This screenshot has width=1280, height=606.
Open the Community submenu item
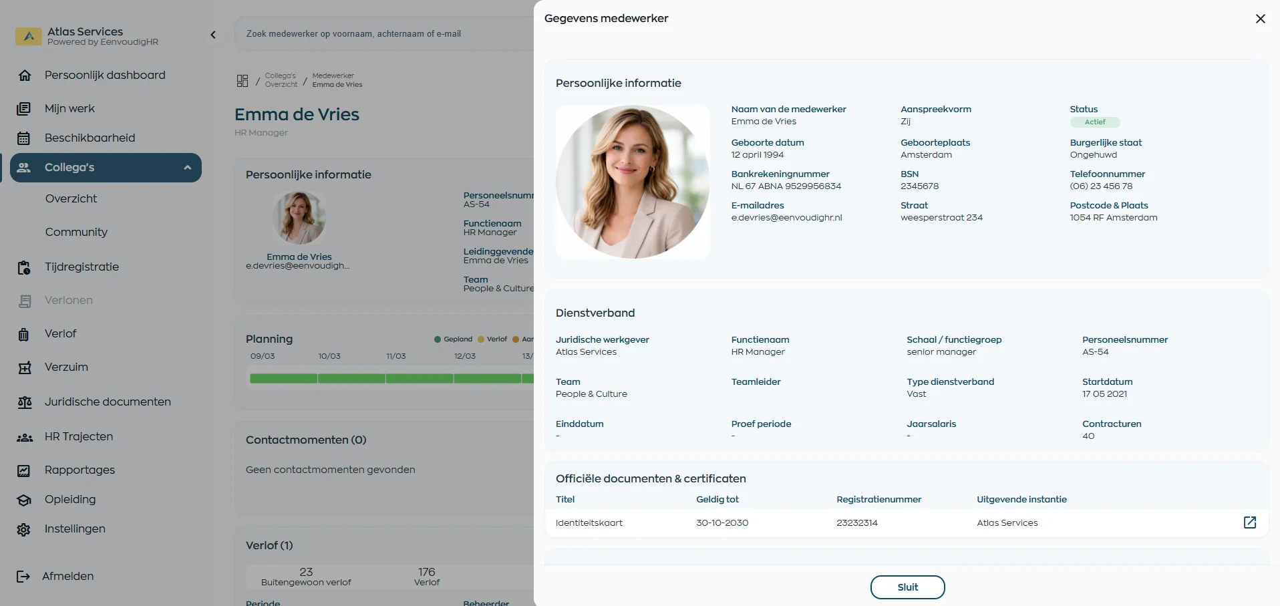76,233
